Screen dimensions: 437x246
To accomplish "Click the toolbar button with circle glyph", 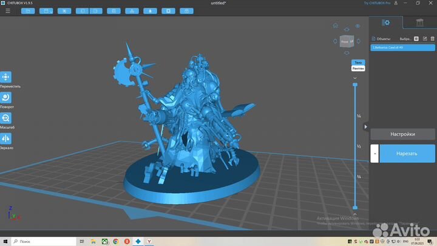I will (113, 11).
